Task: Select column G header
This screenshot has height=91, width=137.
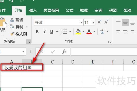Action: [130, 62]
